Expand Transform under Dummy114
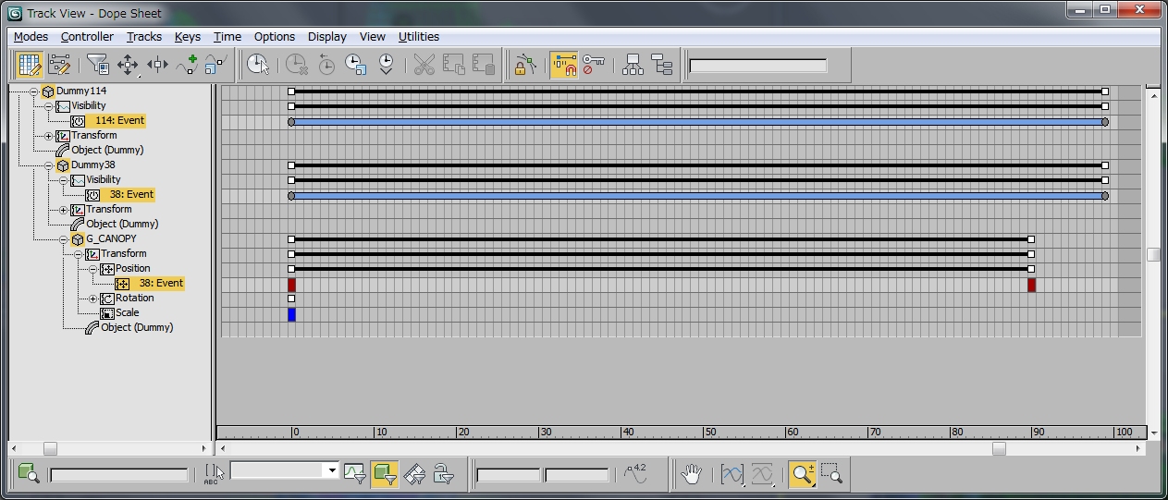 49,136
